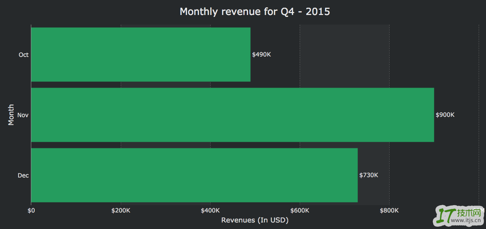486x229 pixels.
Task: Click the Dec category axis label
Action: pos(23,176)
